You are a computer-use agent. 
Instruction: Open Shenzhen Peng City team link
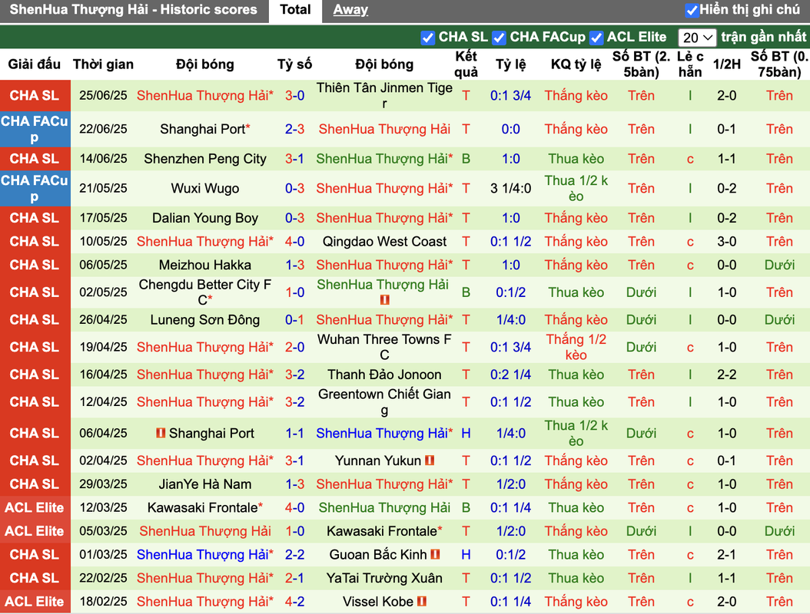click(205, 158)
